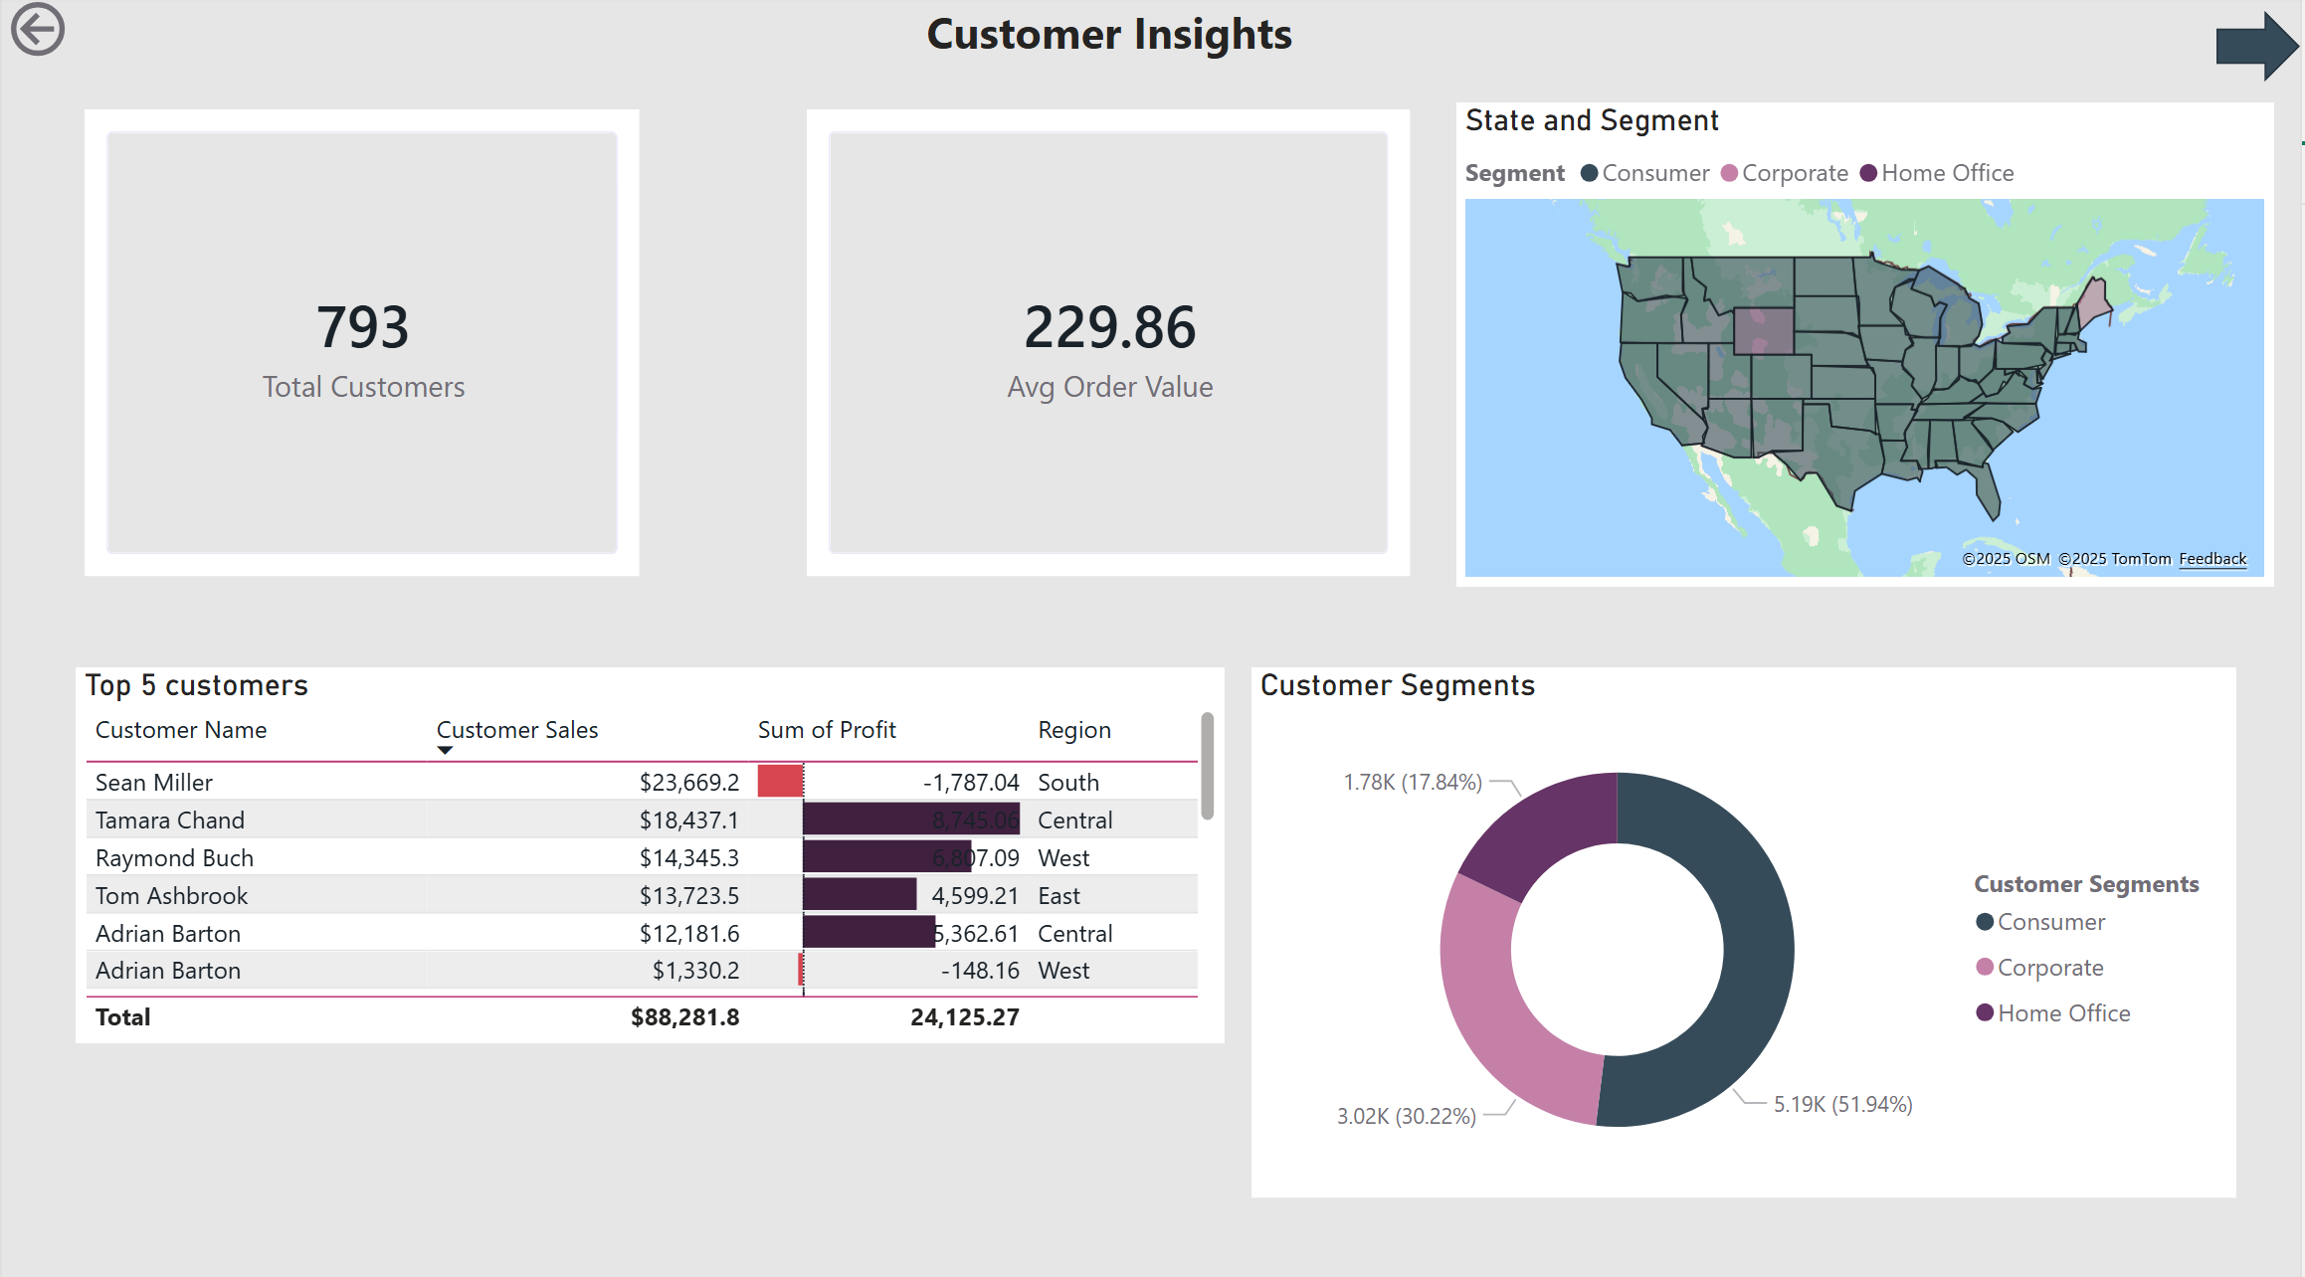Sort by Customer Name column header

click(x=181, y=730)
